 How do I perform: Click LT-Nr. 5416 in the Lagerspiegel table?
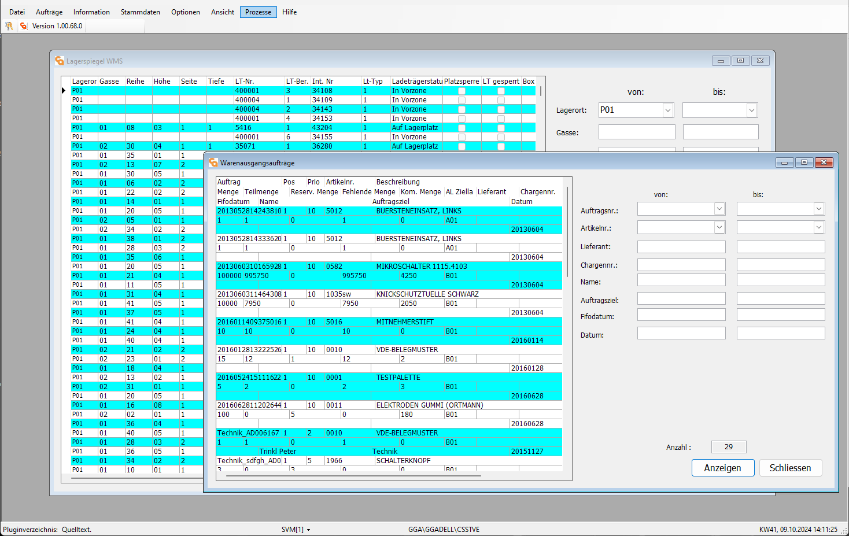coord(243,128)
